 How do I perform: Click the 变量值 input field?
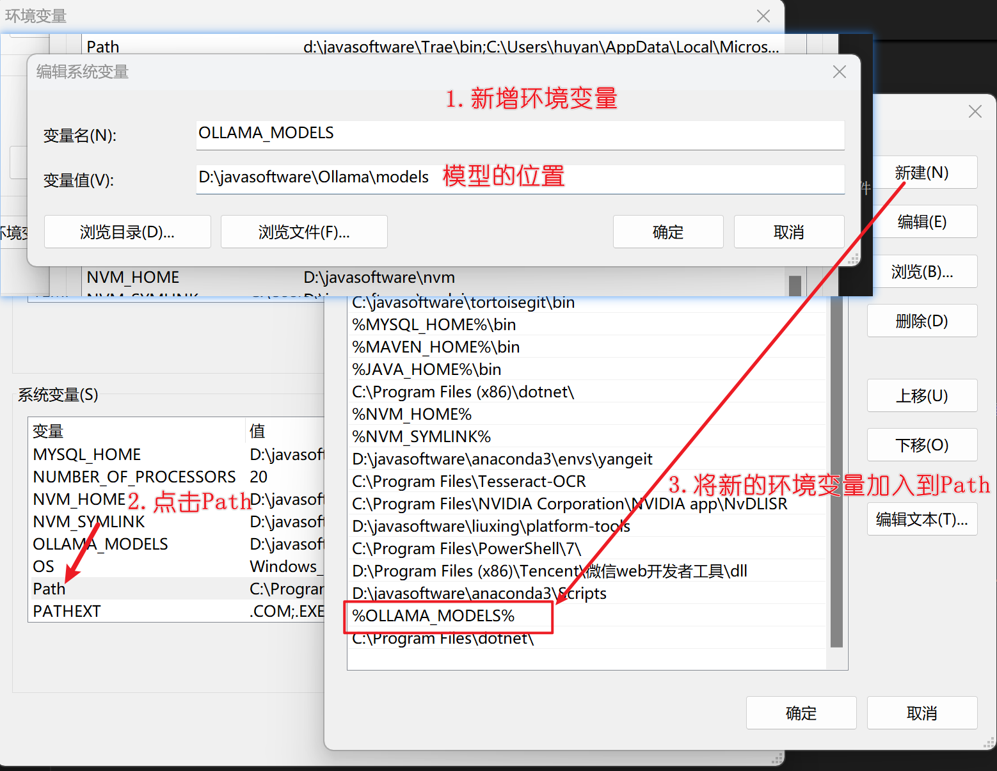[520, 179]
